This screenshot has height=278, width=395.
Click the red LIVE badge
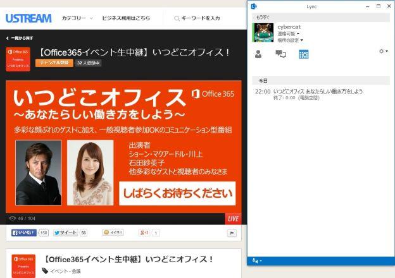[x=233, y=219]
